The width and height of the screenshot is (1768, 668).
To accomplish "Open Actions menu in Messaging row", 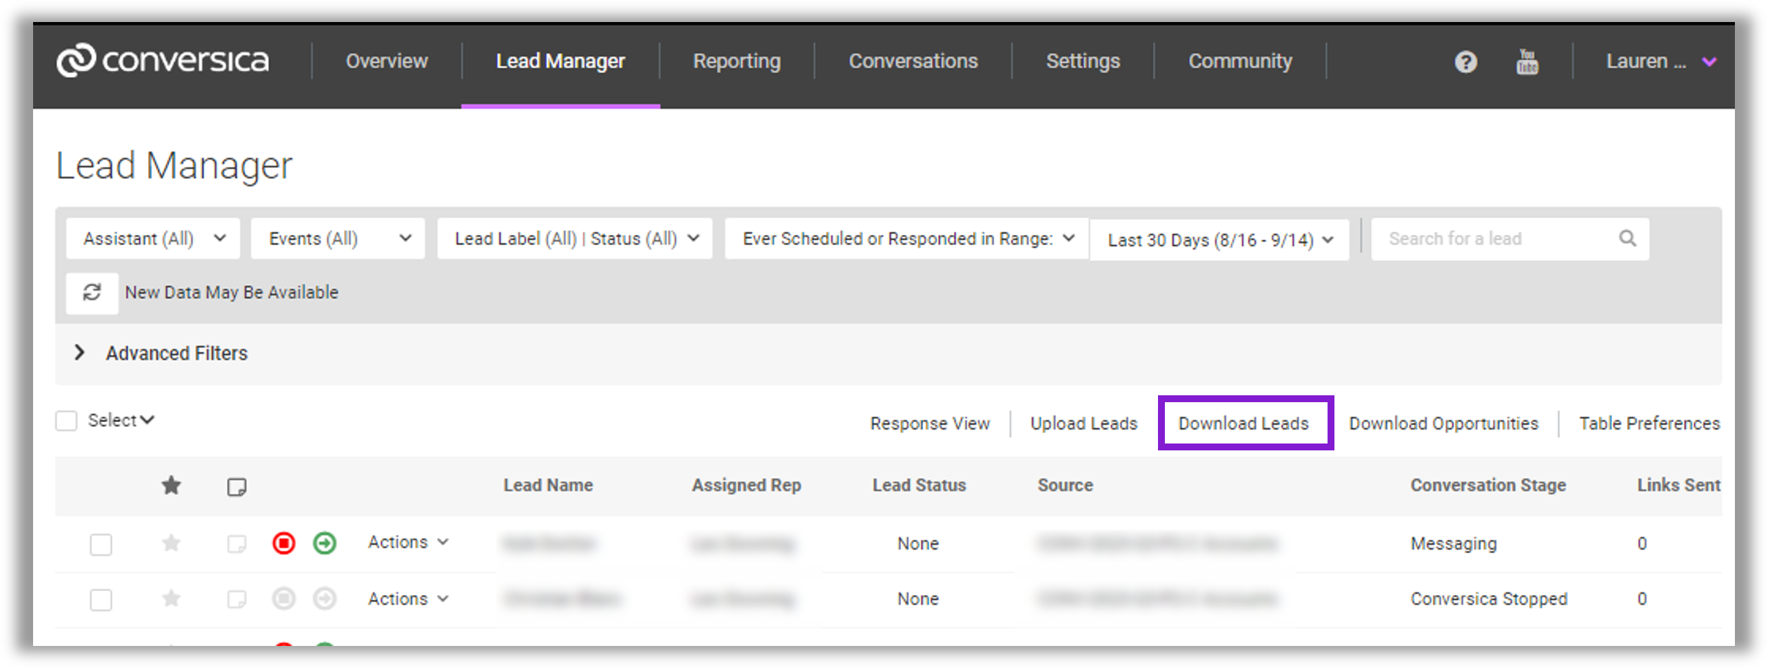I will [408, 543].
